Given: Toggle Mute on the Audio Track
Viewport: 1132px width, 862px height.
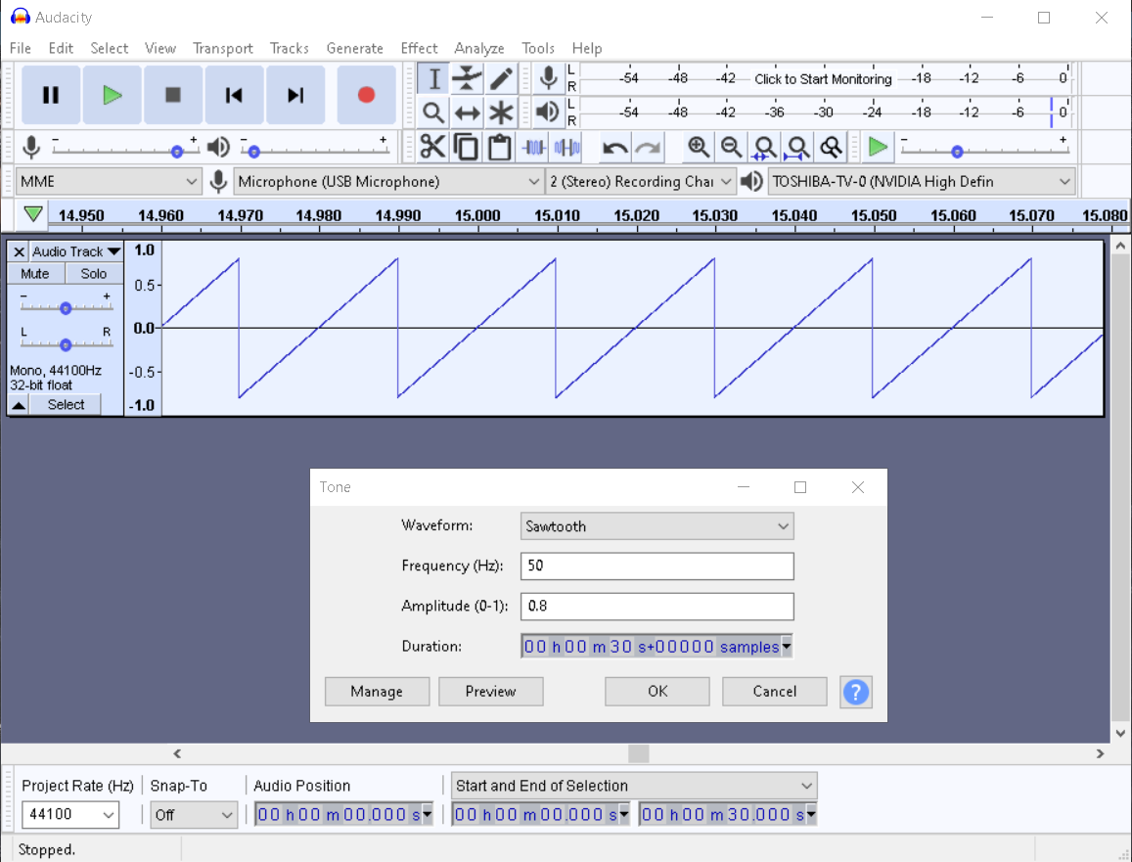Looking at the screenshot, I should click(x=35, y=274).
